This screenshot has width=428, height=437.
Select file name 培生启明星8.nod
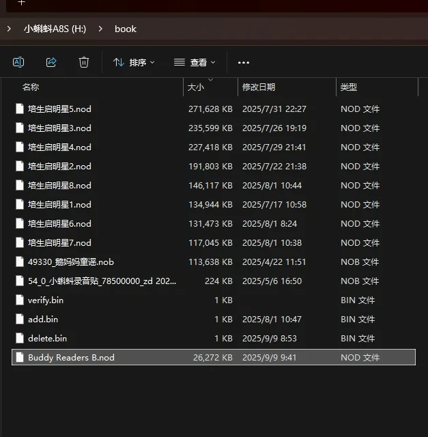coord(59,186)
